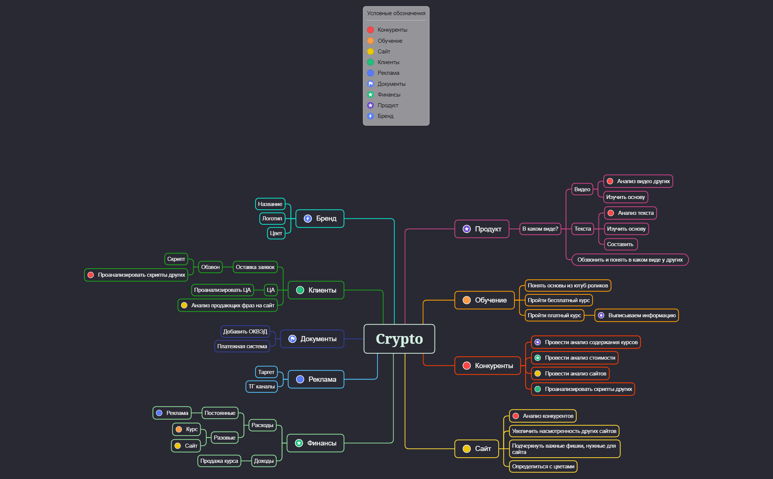Select the red Конкуренты legend swatch

[x=370, y=30]
